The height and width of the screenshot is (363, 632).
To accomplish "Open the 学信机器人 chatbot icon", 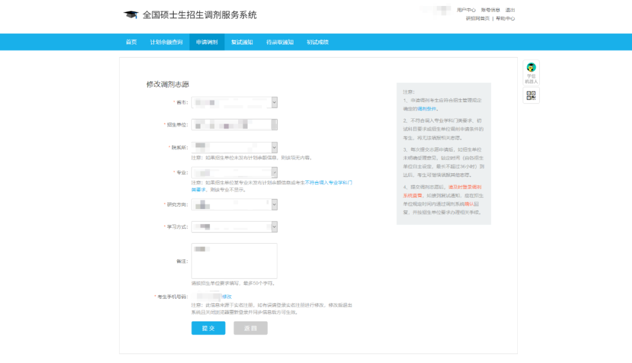I will tap(531, 73).
